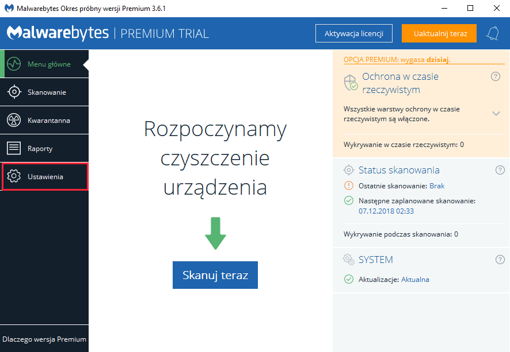Click the heartbeat icon beside Menu główne

pos(14,64)
